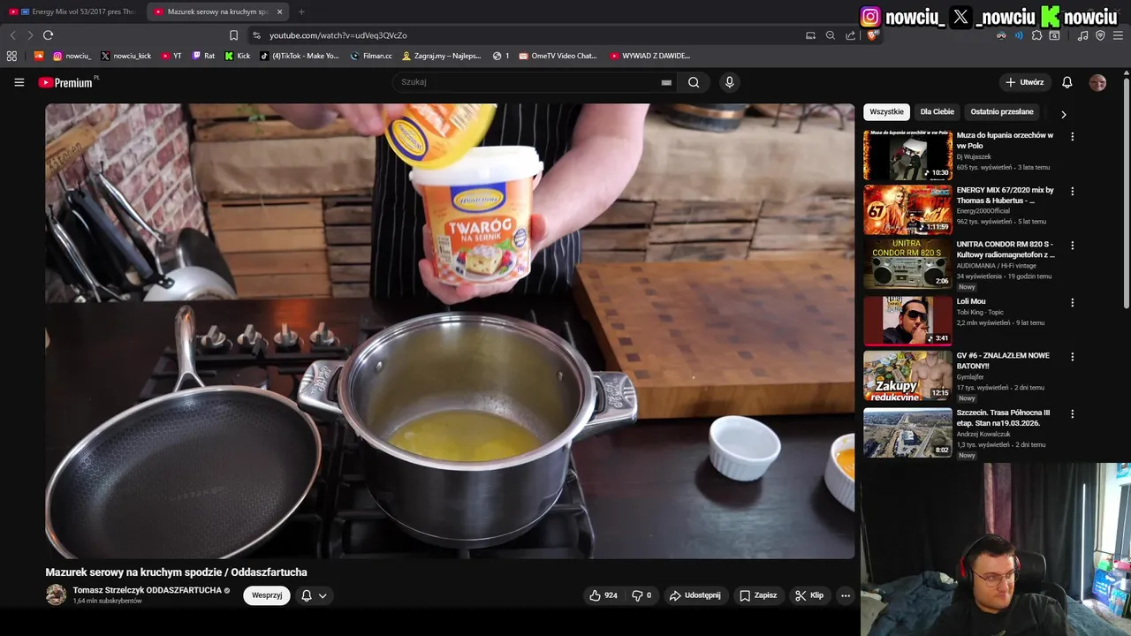Open 'WYWIAD Z DAWIDE...' bookmark
The image size is (1131, 636).
click(649, 56)
